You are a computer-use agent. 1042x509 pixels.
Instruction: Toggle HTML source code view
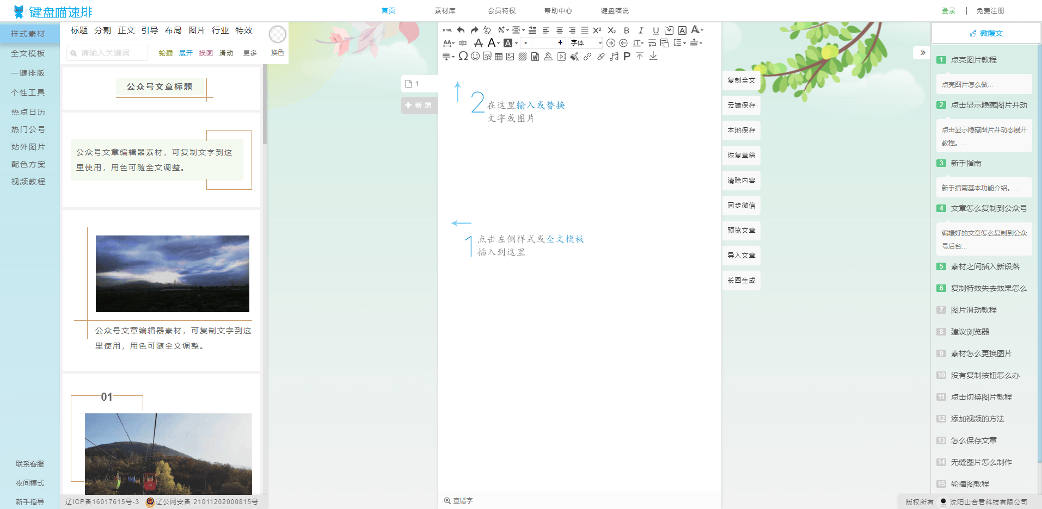(x=447, y=30)
